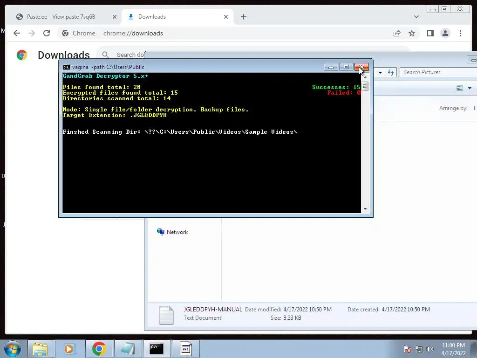The width and height of the screenshot is (477, 358).
Task: Go back in Chrome
Action: 17,33
